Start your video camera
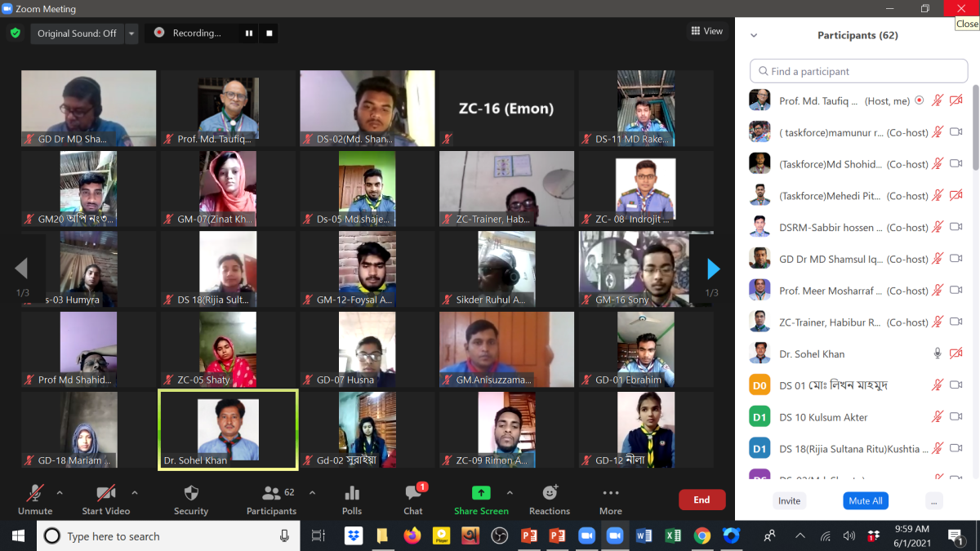 pyautogui.click(x=105, y=499)
